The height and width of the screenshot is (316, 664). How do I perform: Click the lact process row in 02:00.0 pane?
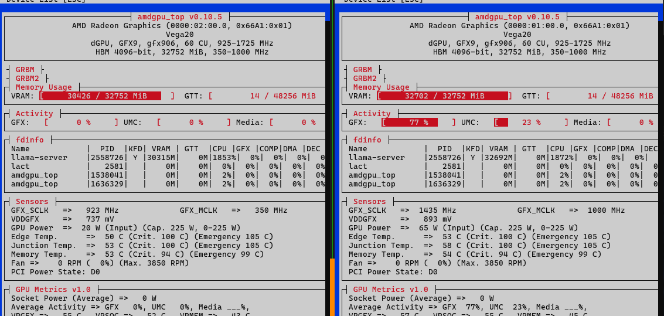pyautogui.click(x=167, y=167)
